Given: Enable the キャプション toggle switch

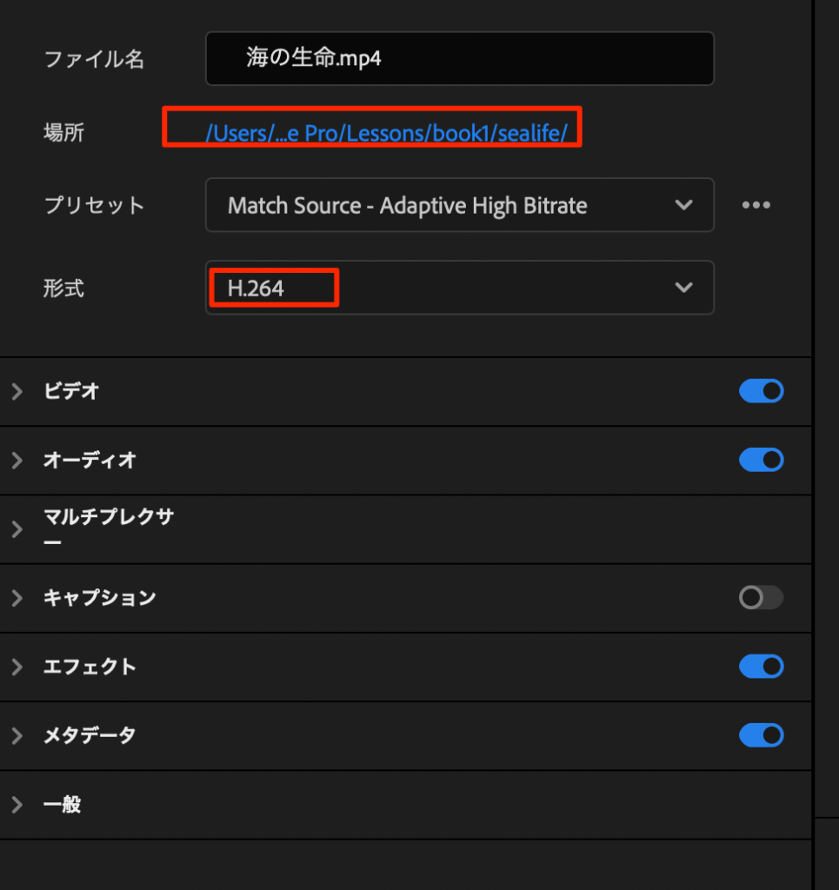Looking at the screenshot, I should click(x=761, y=598).
